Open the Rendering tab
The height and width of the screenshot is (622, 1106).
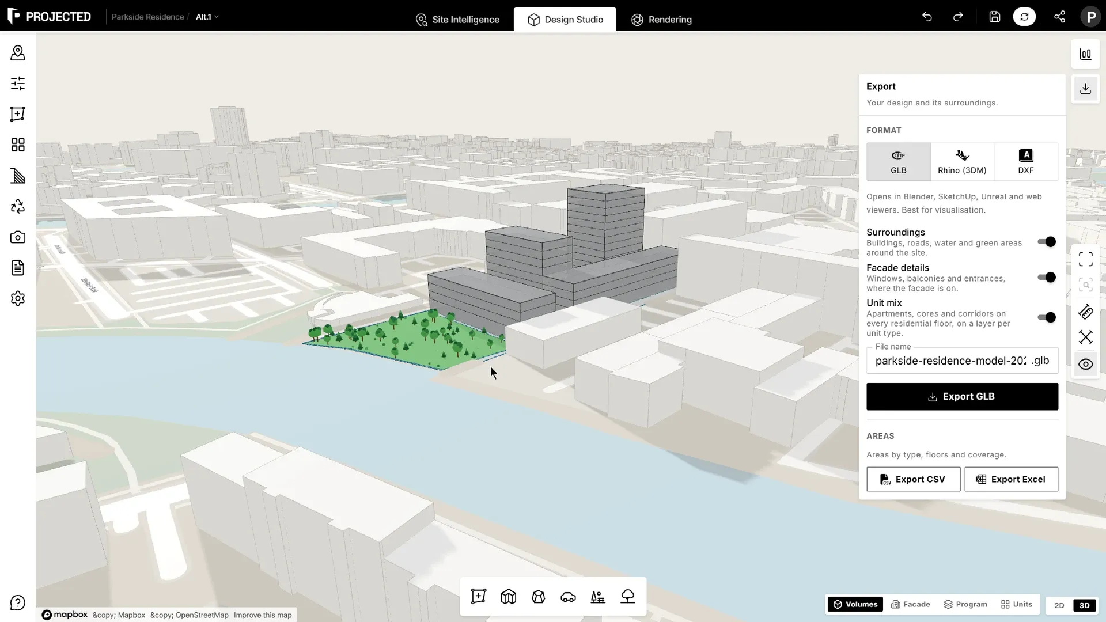coord(661,20)
